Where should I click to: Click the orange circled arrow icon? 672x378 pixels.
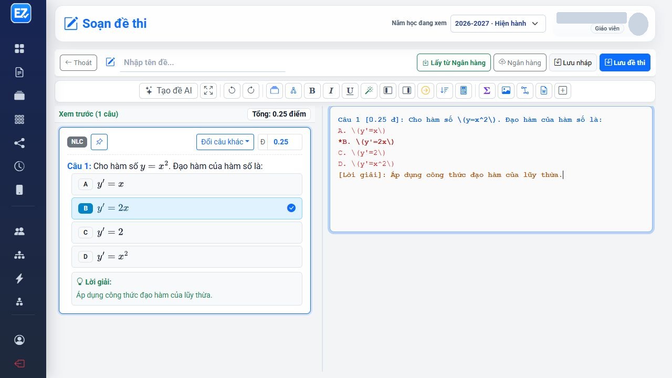[x=425, y=90]
